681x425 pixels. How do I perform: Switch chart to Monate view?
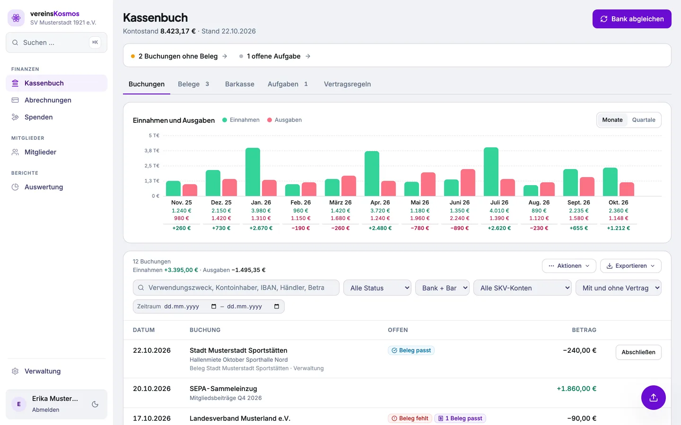point(612,120)
